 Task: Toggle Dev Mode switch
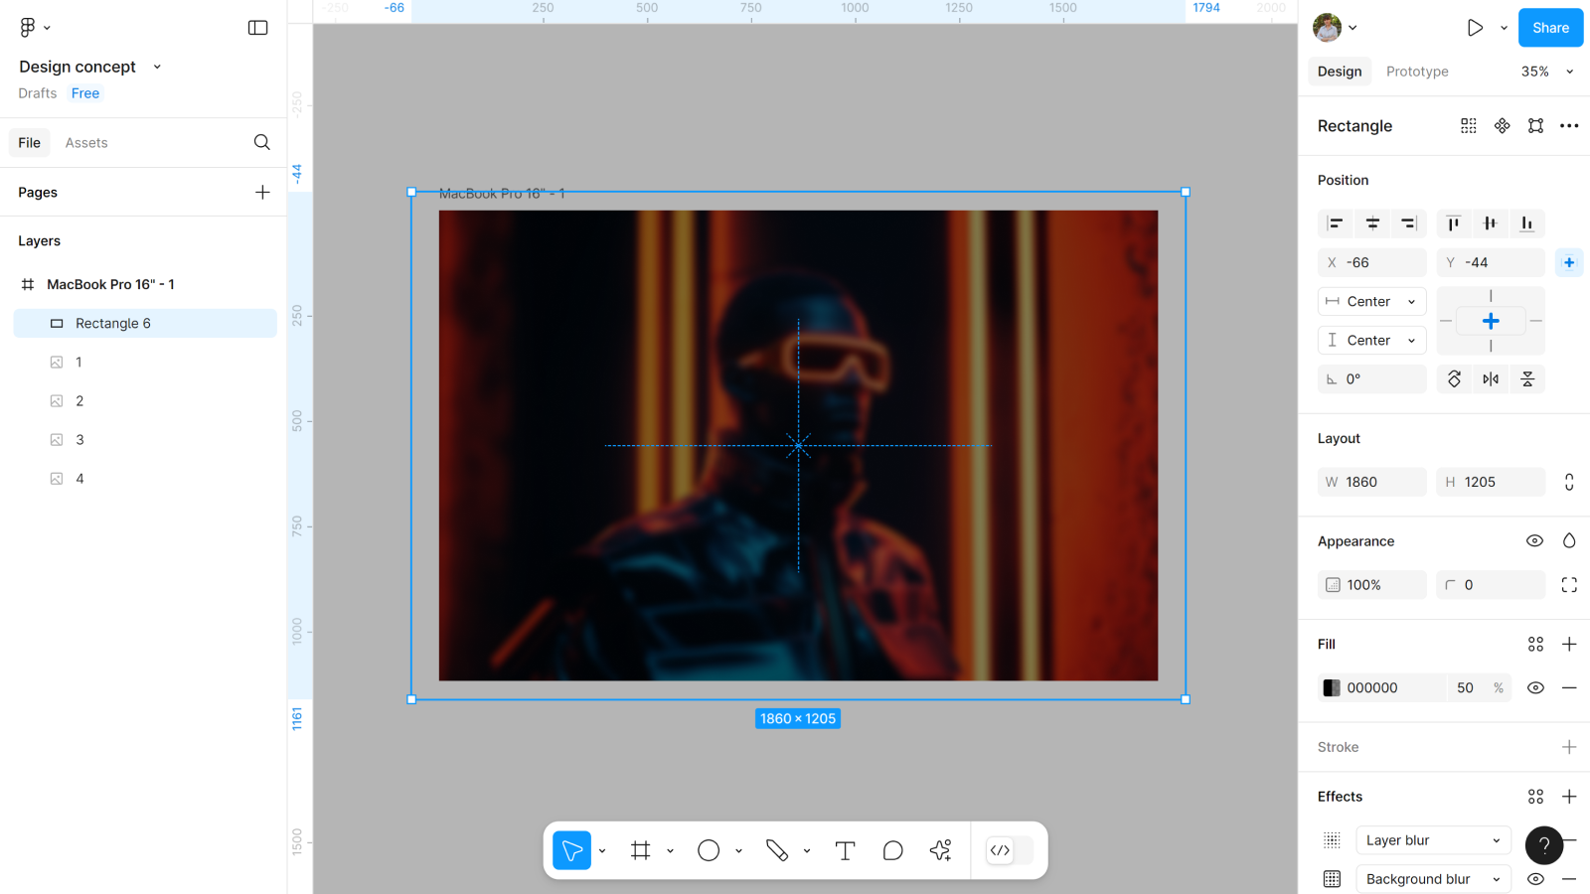(x=1010, y=850)
